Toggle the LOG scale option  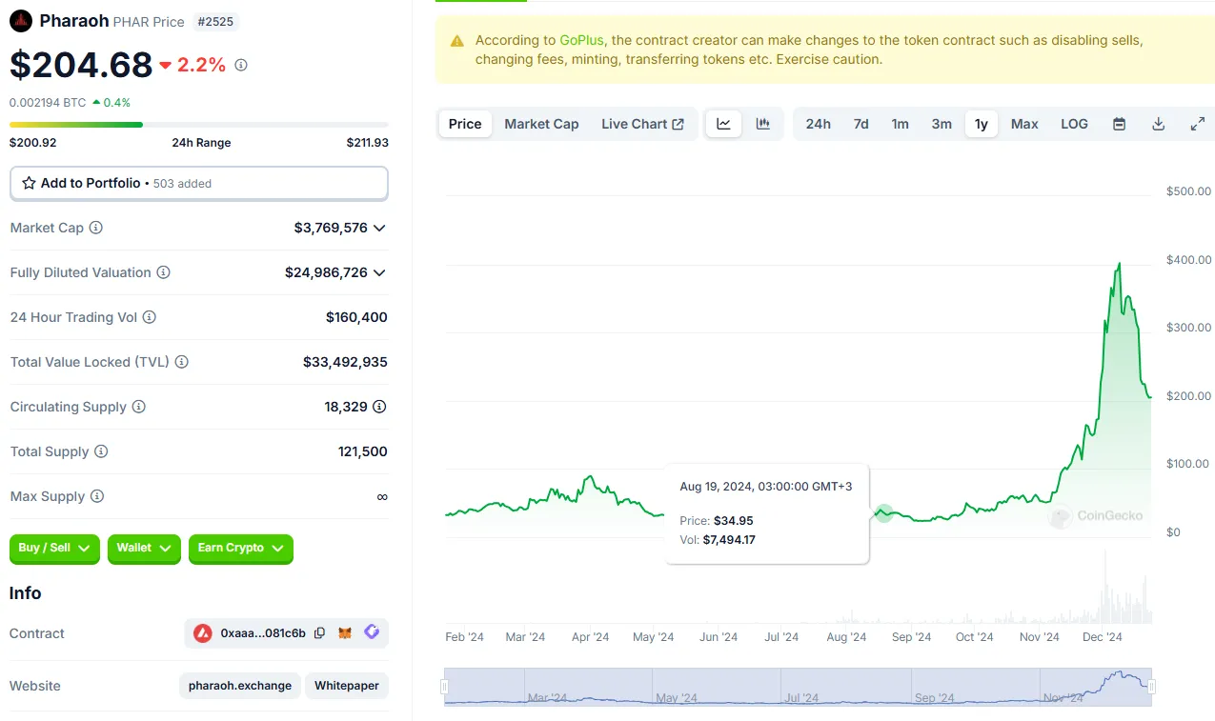coord(1074,124)
